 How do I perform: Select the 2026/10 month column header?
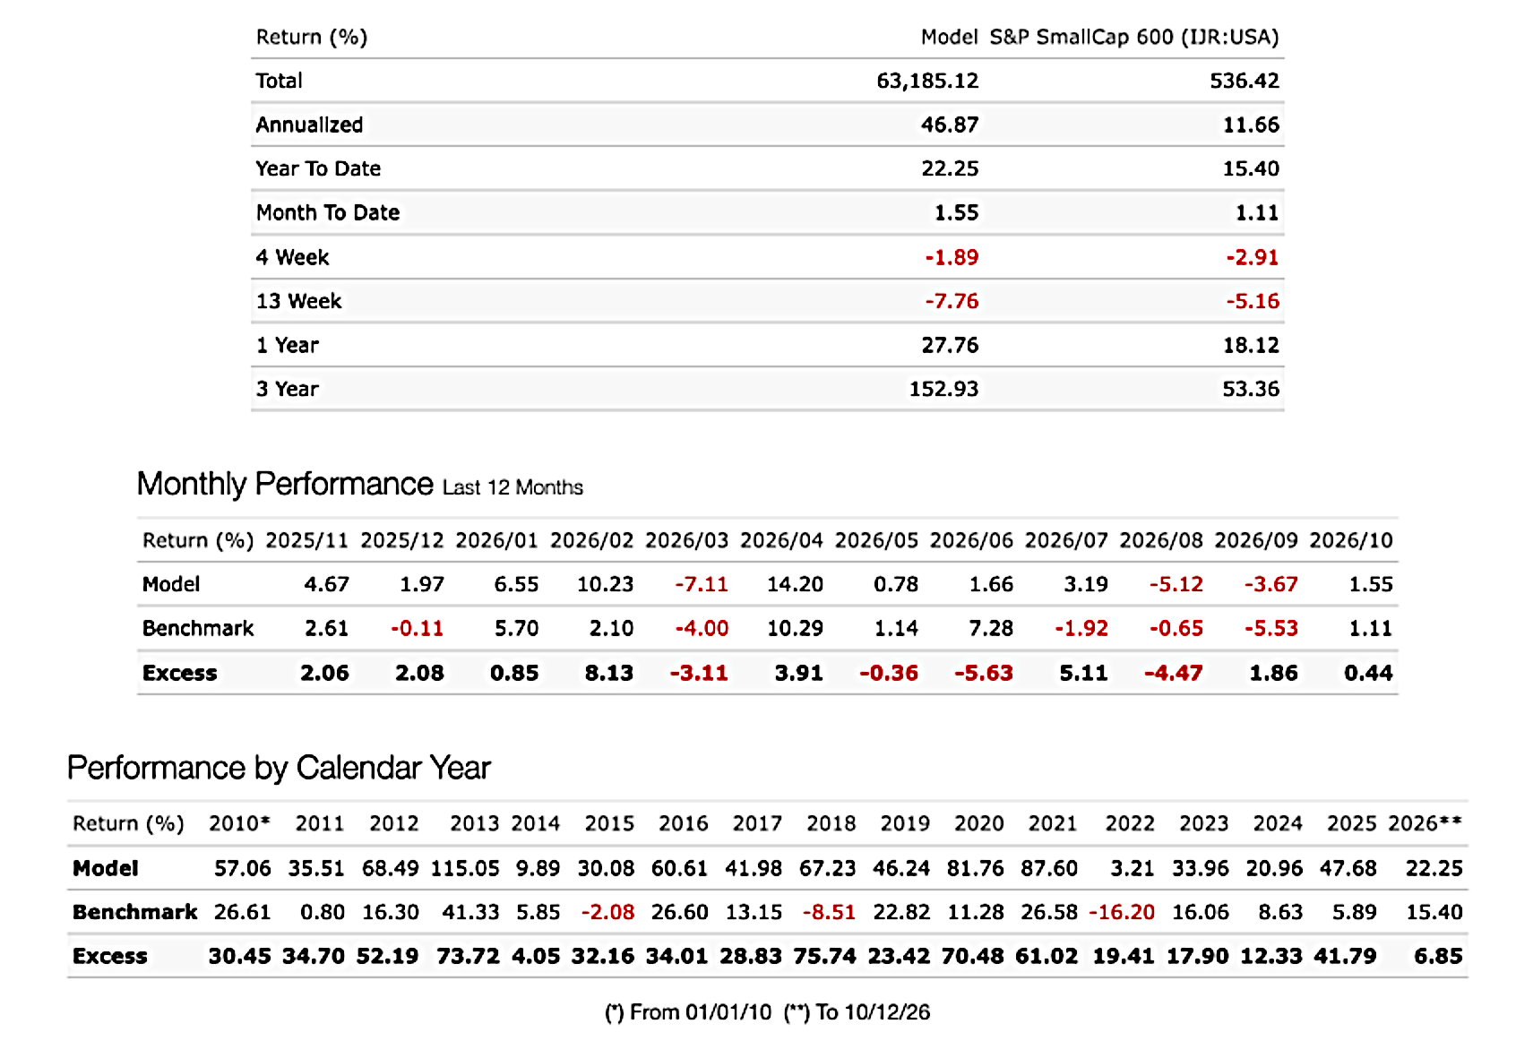tap(1351, 540)
